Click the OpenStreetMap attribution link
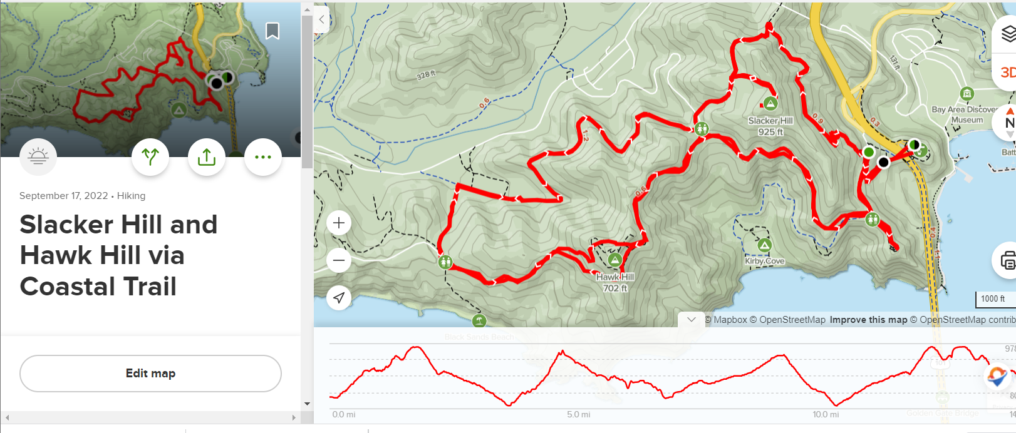This screenshot has height=433, width=1016. click(792, 320)
